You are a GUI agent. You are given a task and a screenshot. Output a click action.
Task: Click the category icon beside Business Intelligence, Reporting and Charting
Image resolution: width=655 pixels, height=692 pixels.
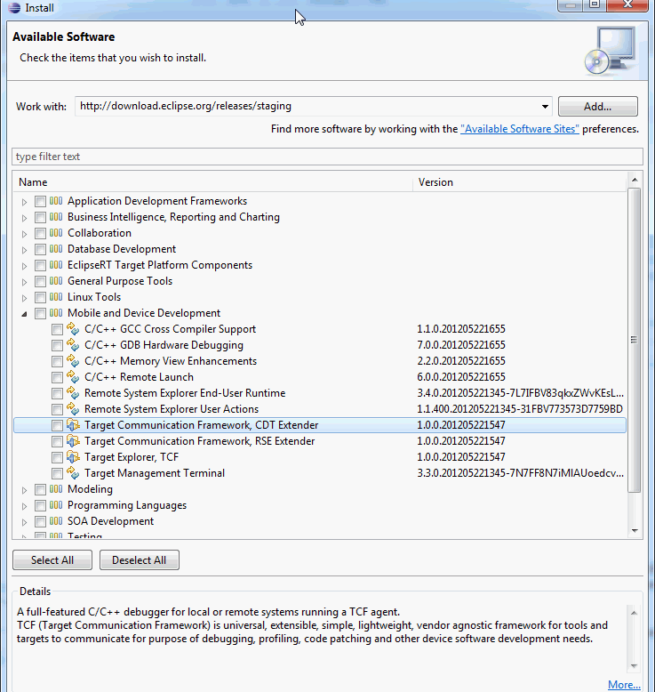click(x=56, y=217)
